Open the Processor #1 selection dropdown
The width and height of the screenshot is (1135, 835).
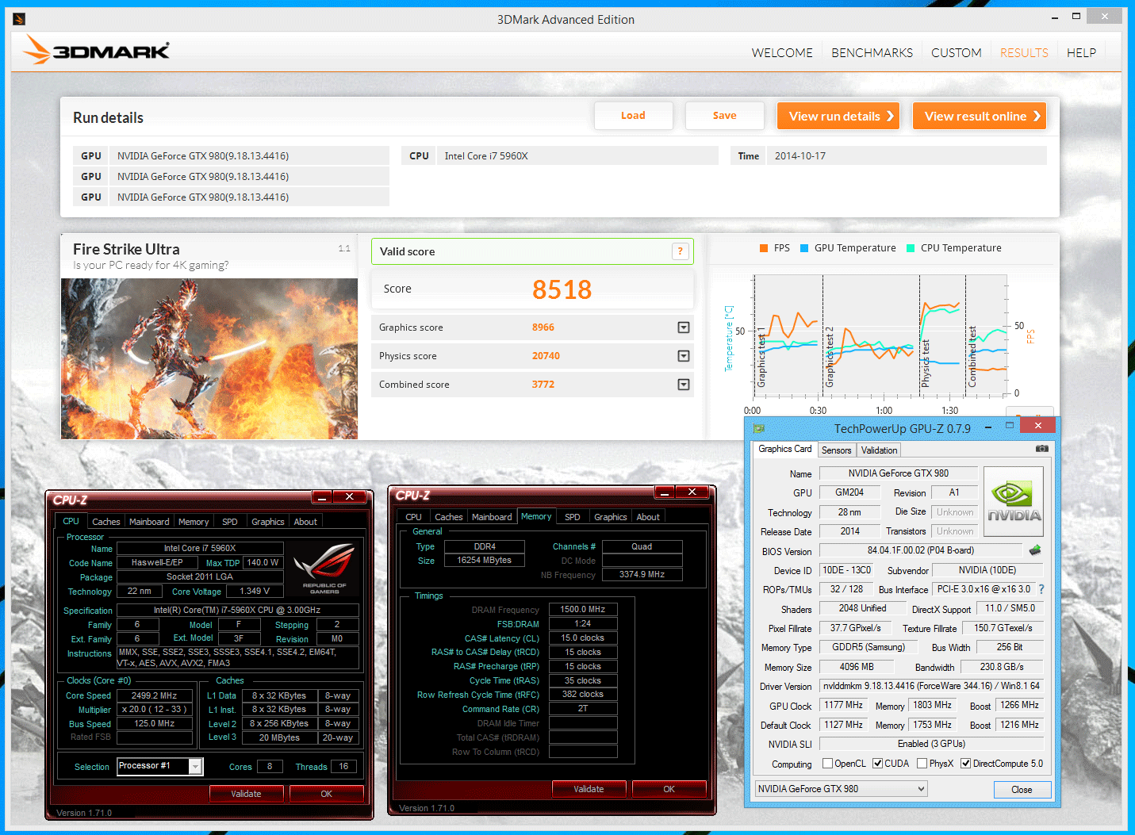195,766
